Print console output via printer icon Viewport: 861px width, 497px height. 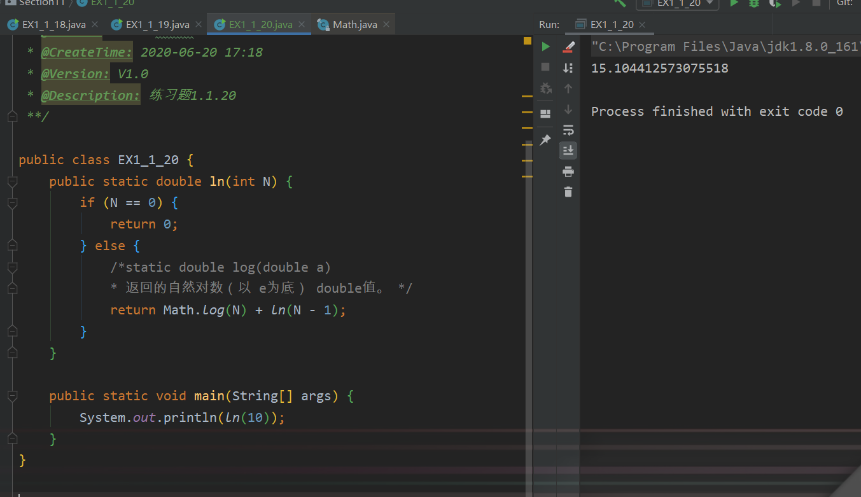tap(568, 171)
